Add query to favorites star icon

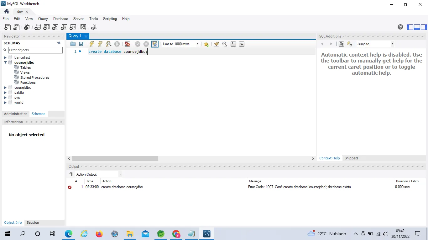(206, 44)
